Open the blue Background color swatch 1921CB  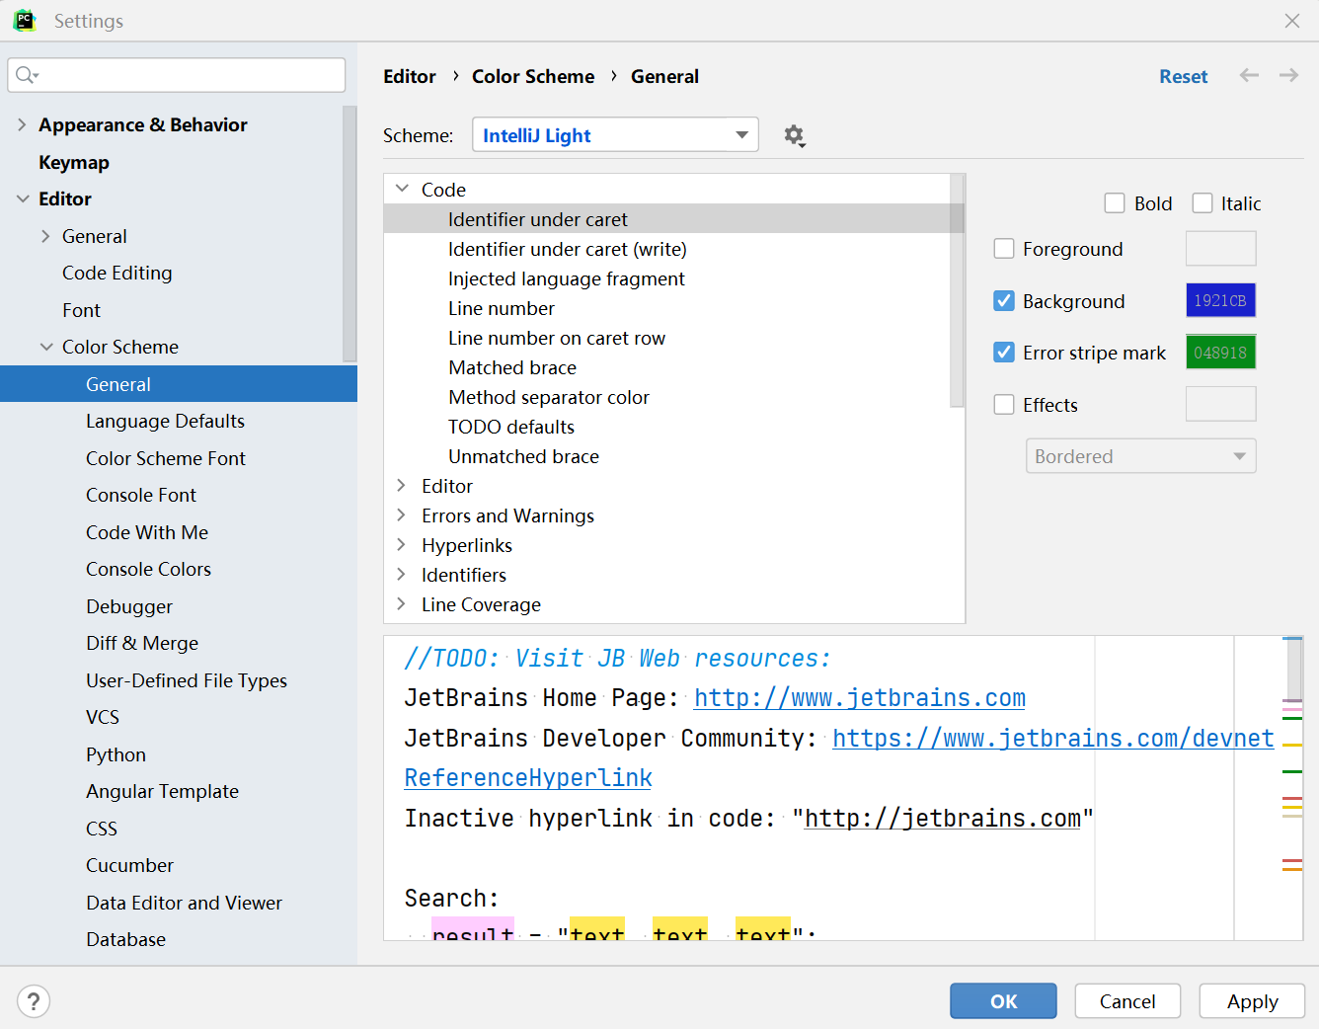(x=1220, y=300)
